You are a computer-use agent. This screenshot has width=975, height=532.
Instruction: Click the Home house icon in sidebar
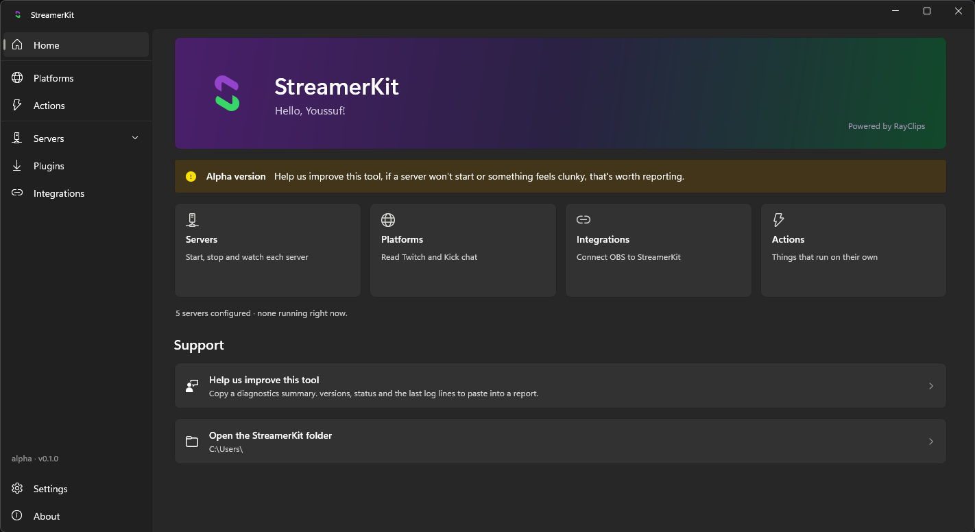tap(17, 45)
